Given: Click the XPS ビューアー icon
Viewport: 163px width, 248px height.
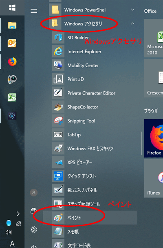Looking at the screenshot, I should click(x=58, y=162).
